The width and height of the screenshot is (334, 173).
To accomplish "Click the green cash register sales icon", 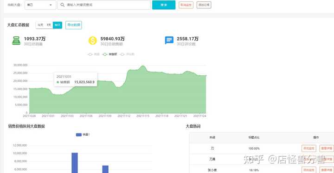I will (x=16, y=40).
